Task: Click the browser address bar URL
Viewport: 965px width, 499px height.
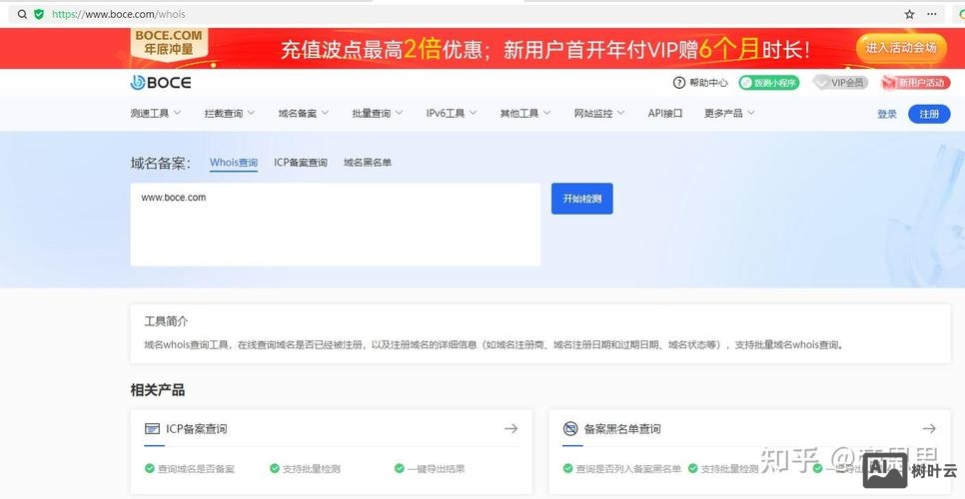Action: [118, 14]
